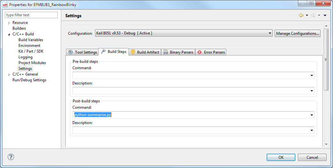Click the Build Steps tab icon
The height and width of the screenshot is (168, 333).
pyautogui.click(x=103, y=51)
